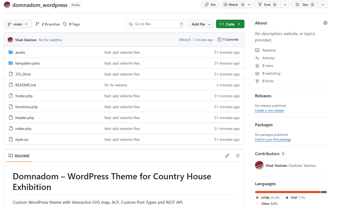Open the functions.php file
Image resolution: width=353 pixels, height=208 pixels.
[26, 107]
